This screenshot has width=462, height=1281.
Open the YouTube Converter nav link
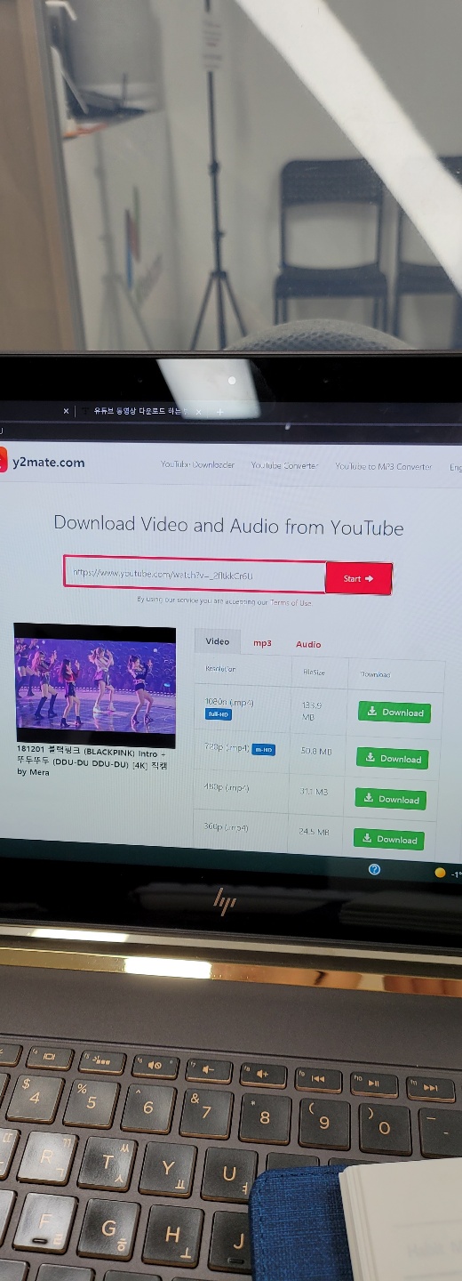tap(284, 465)
